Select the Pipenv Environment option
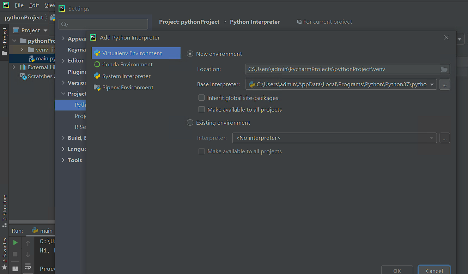 pyautogui.click(x=127, y=88)
